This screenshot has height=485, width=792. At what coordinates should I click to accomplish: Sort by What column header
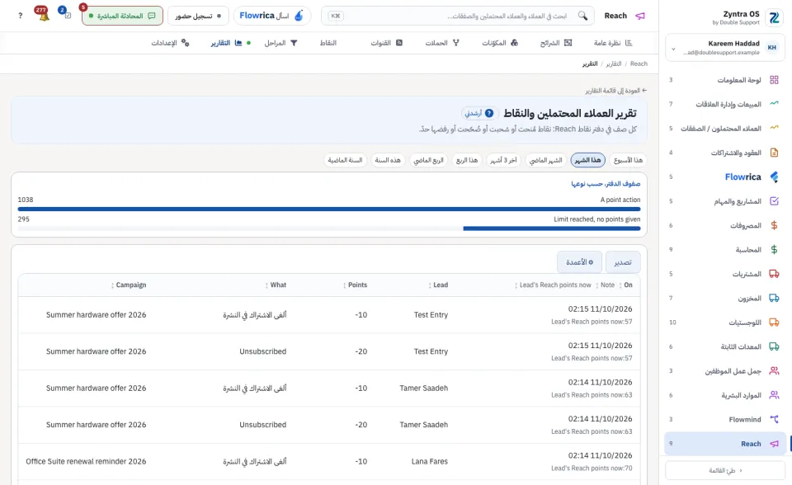(276, 285)
